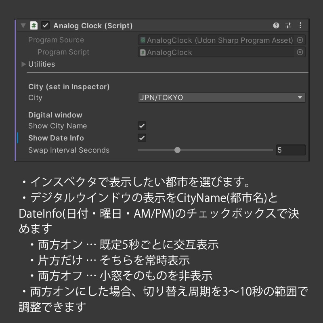Image resolution: width=323 pixels, height=323 pixels.
Task: Open the component presets icon
Action: click(x=288, y=25)
